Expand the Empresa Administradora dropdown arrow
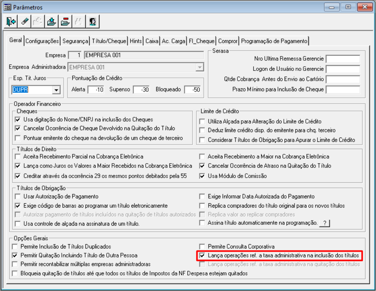Screen dimensions: 376x291 point(200,67)
